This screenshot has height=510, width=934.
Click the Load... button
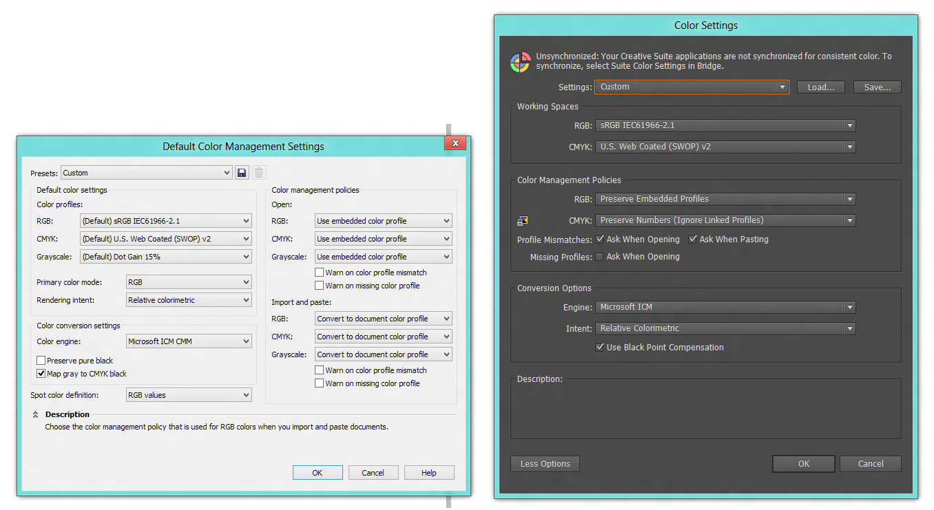click(821, 87)
